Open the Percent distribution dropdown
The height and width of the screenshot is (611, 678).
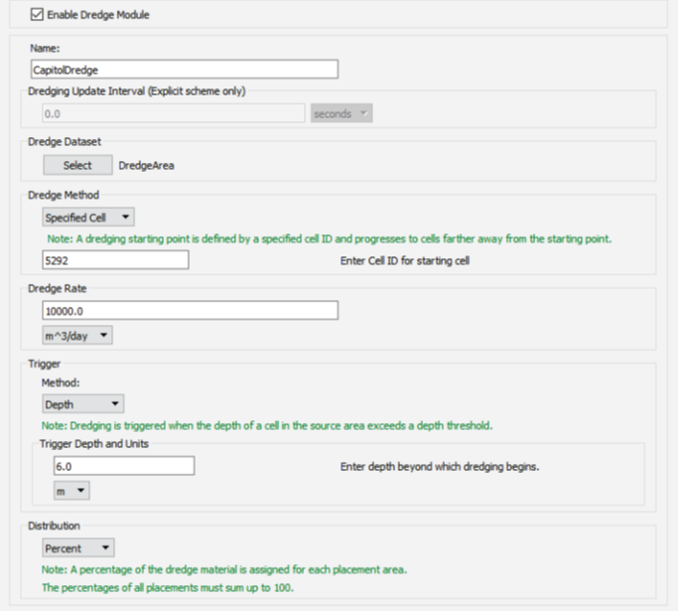[78, 547]
